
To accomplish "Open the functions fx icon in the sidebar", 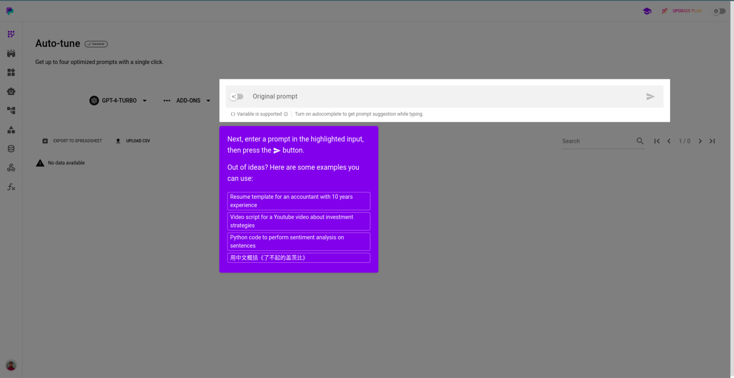I will [11, 187].
